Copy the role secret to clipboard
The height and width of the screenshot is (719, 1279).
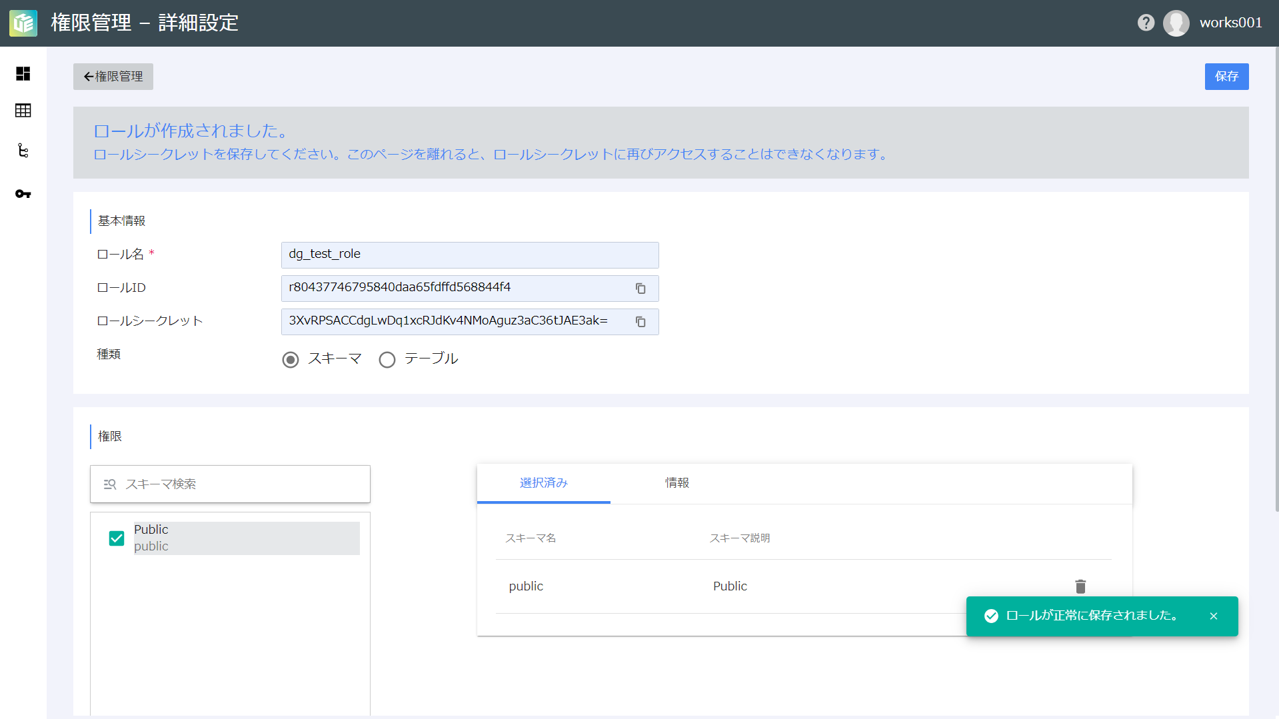tap(640, 322)
